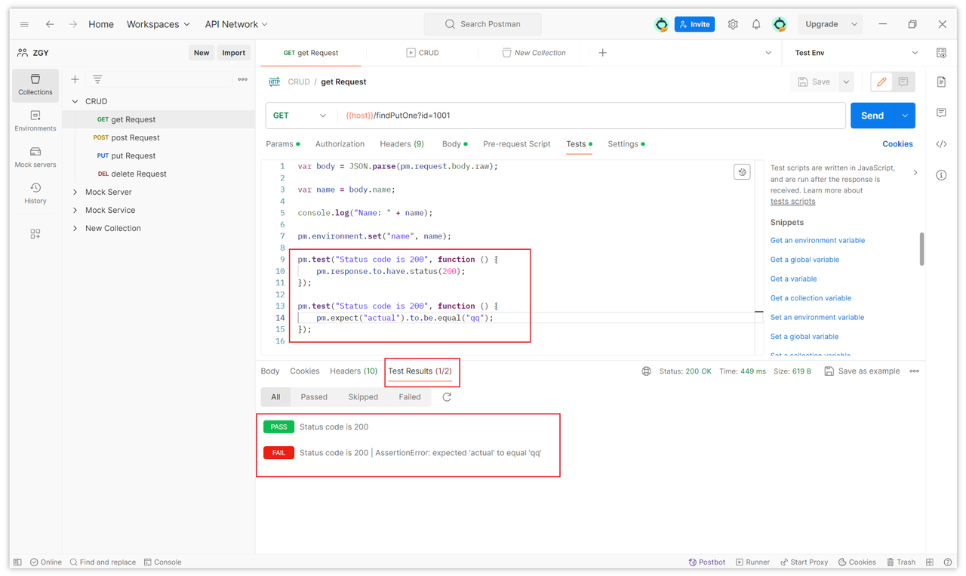Screen dimensions: 966x576
Task: Switch to the Headers (9) request tab
Action: click(x=401, y=144)
